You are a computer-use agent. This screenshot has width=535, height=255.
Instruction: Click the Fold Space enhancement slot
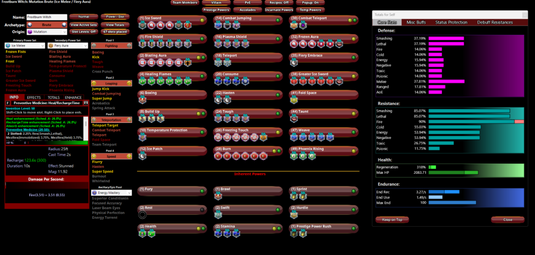[x=295, y=100]
